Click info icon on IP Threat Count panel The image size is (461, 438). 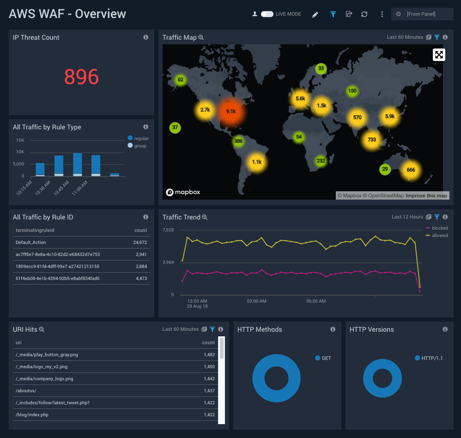[146, 37]
